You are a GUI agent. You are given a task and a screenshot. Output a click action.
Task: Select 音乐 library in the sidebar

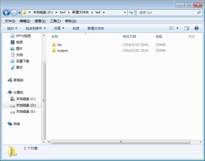click(17, 67)
